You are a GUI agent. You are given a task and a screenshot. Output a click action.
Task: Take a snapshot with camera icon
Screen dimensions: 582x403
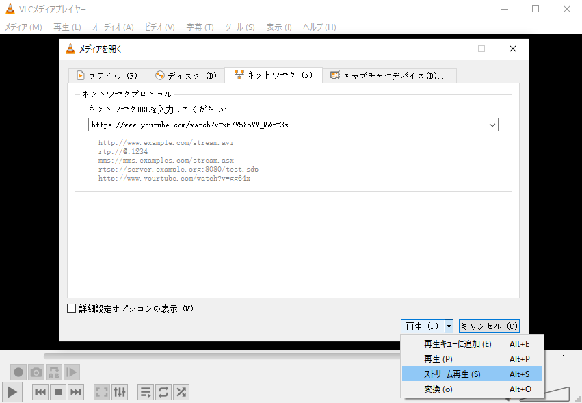tap(36, 372)
